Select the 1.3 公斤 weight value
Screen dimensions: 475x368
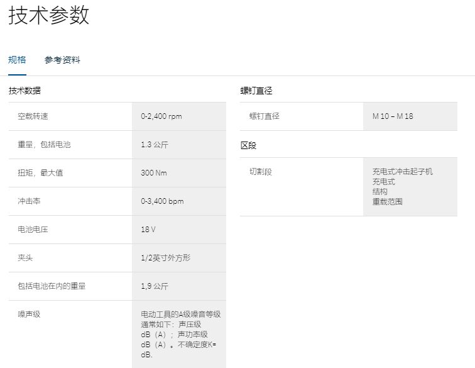point(155,145)
